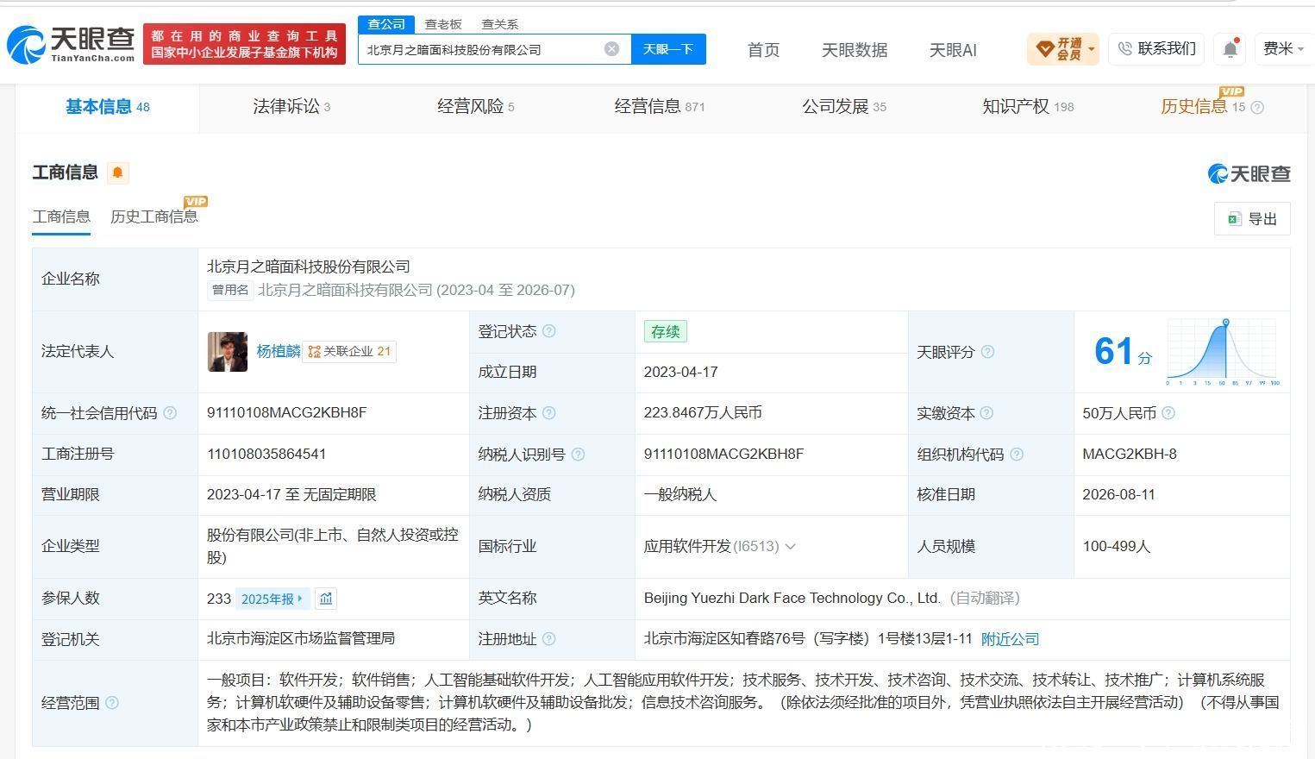Show help for 经营范围
The height and width of the screenshot is (759, 1315).
(x=111, y=703)
